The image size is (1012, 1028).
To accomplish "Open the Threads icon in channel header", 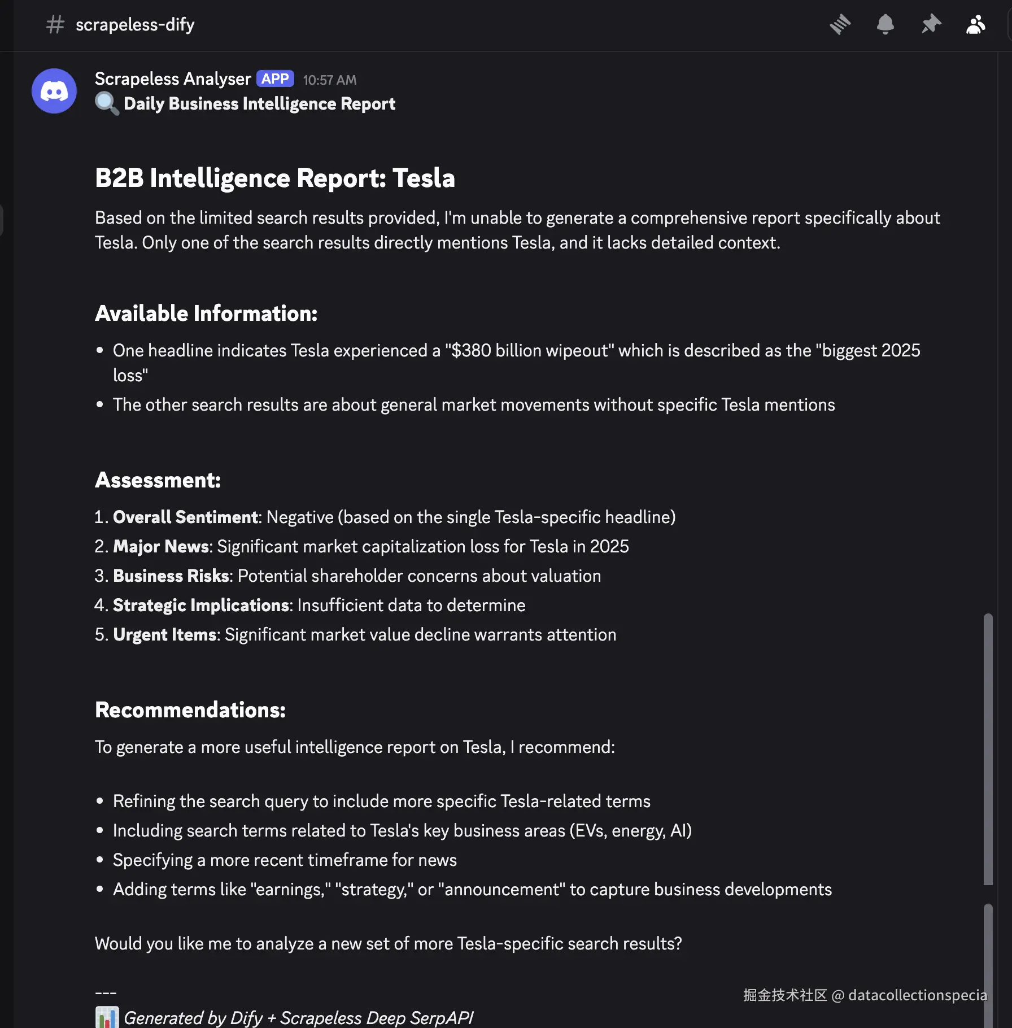I will [840, 24].
